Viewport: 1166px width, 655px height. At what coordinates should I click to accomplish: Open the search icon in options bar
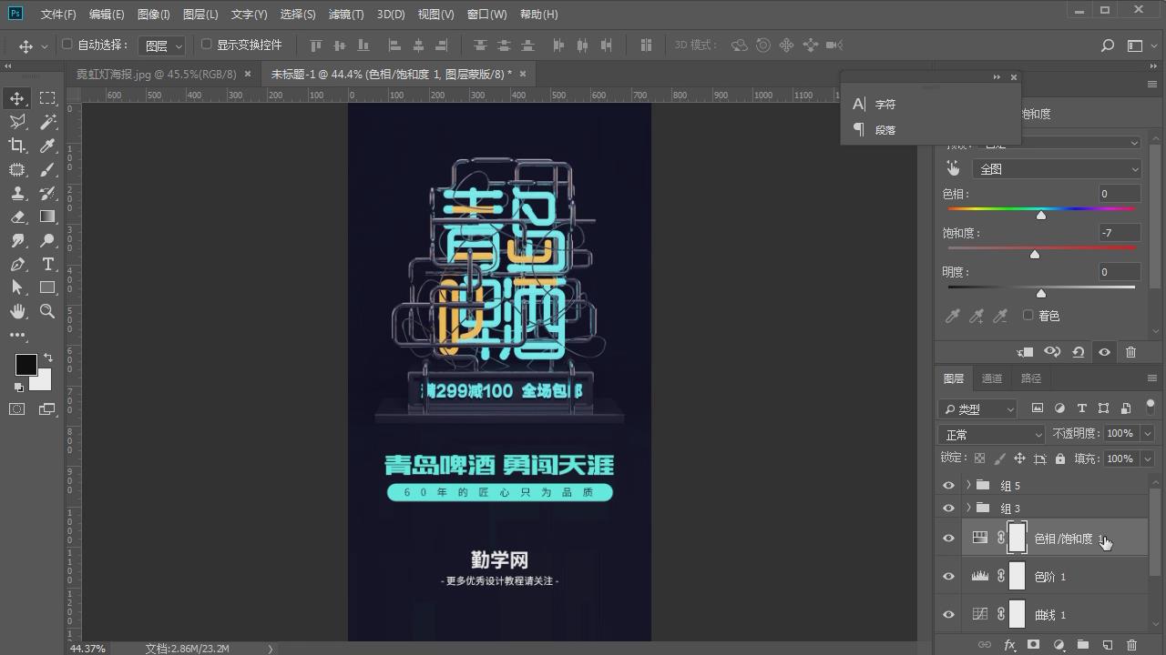tap(1108, 45)
